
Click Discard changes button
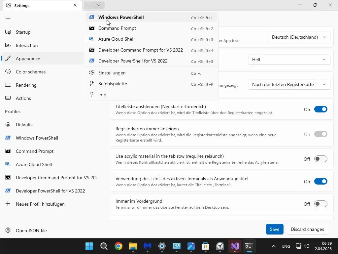tap(307, 229)
